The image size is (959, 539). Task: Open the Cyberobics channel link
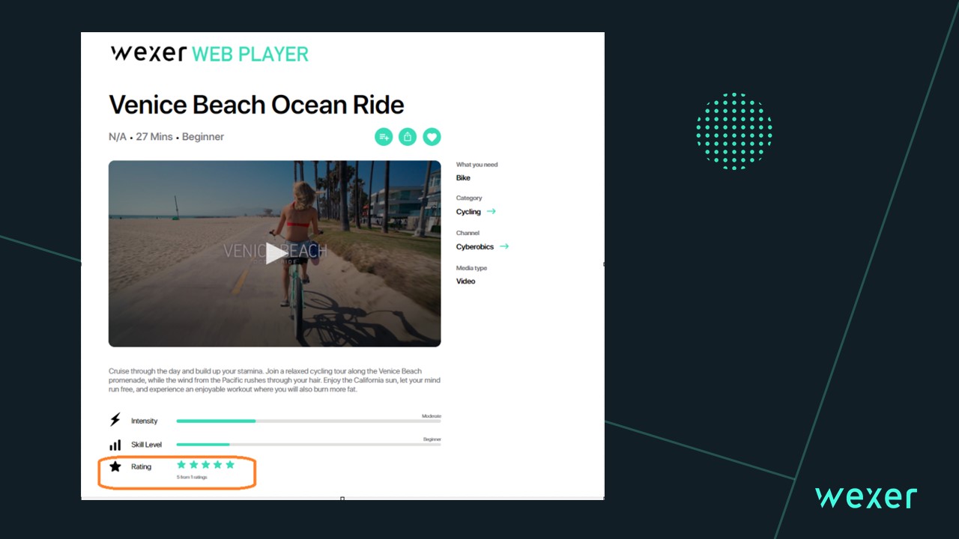475,246
